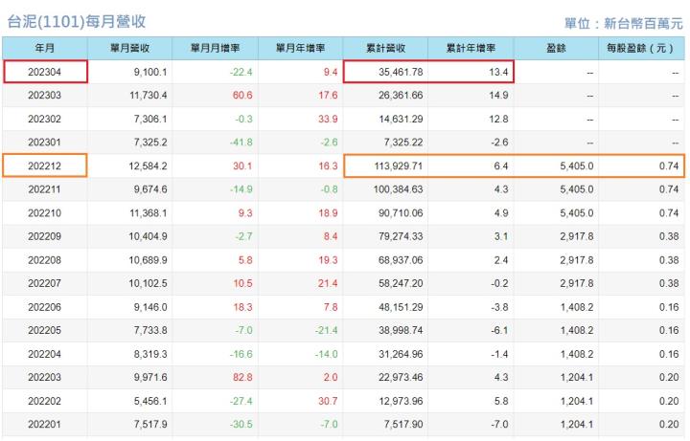Select the 202209 month cell

(45, 236)
